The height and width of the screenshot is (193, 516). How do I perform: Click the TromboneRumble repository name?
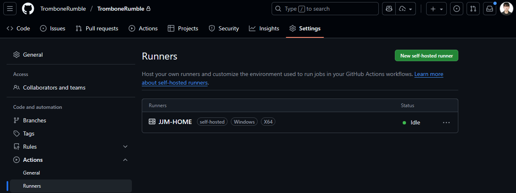[x=121, y=9]
